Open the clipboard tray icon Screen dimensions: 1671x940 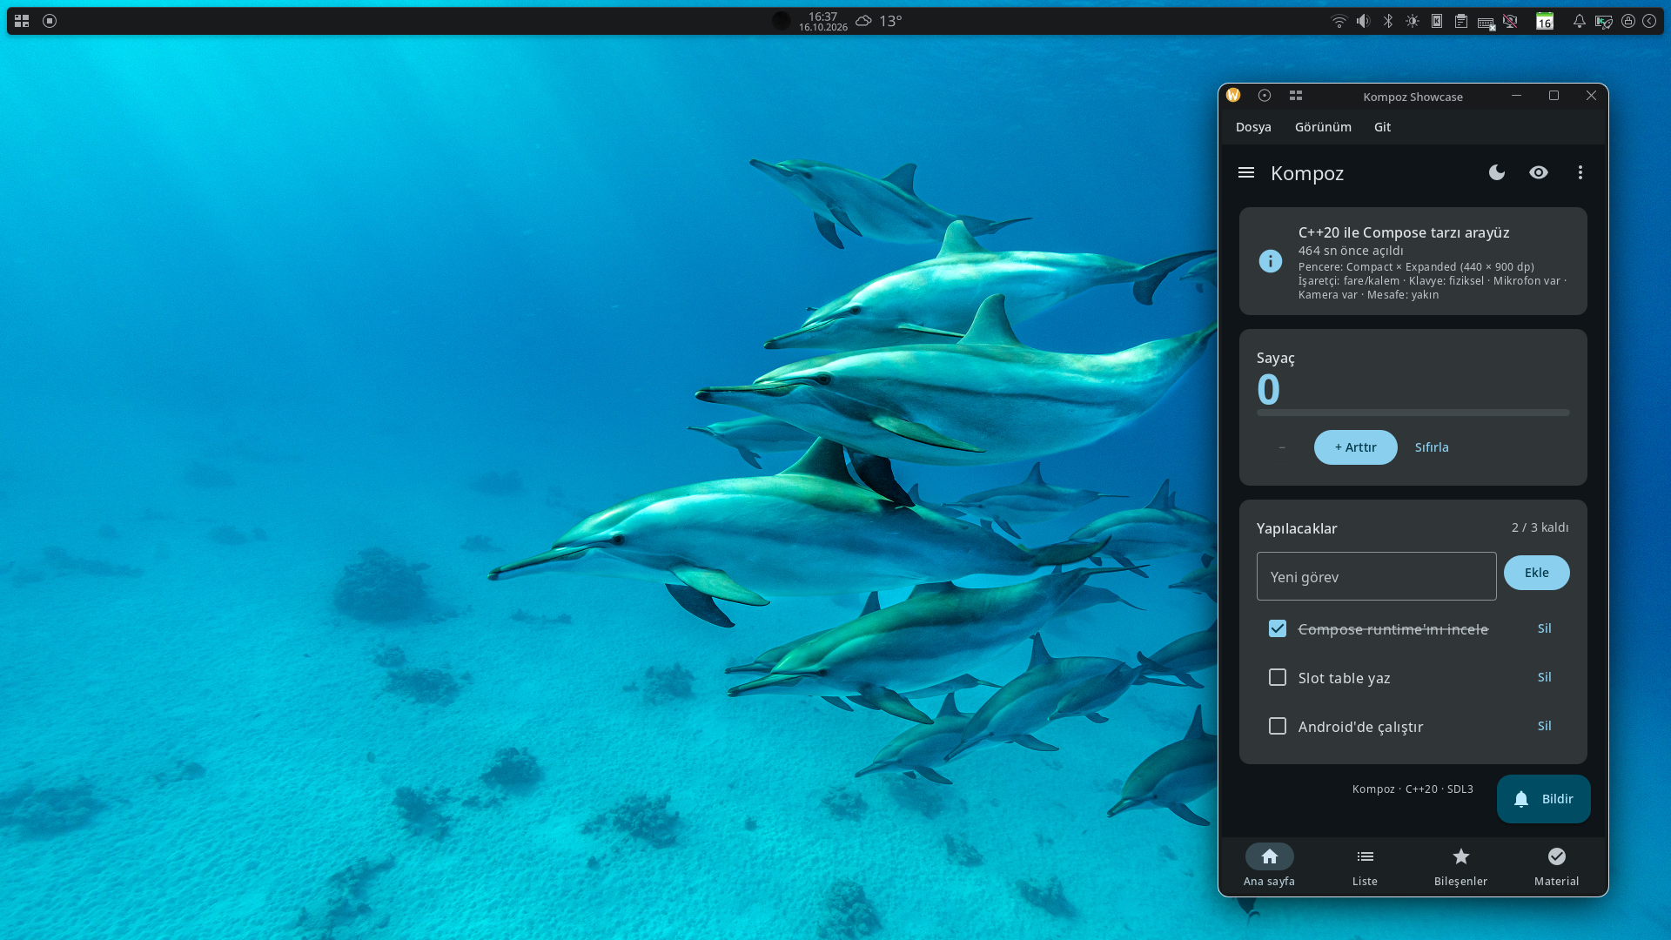1461,21
